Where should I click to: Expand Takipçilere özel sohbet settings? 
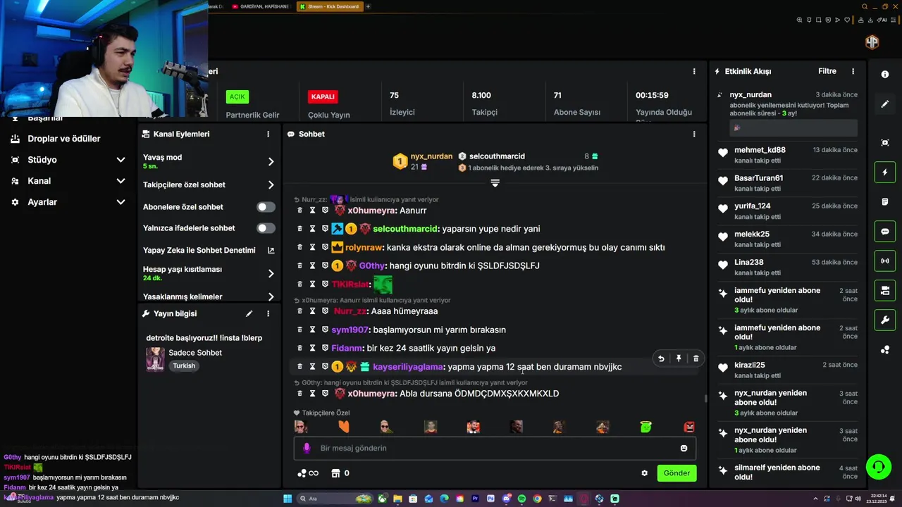click(x=271, y=185)
